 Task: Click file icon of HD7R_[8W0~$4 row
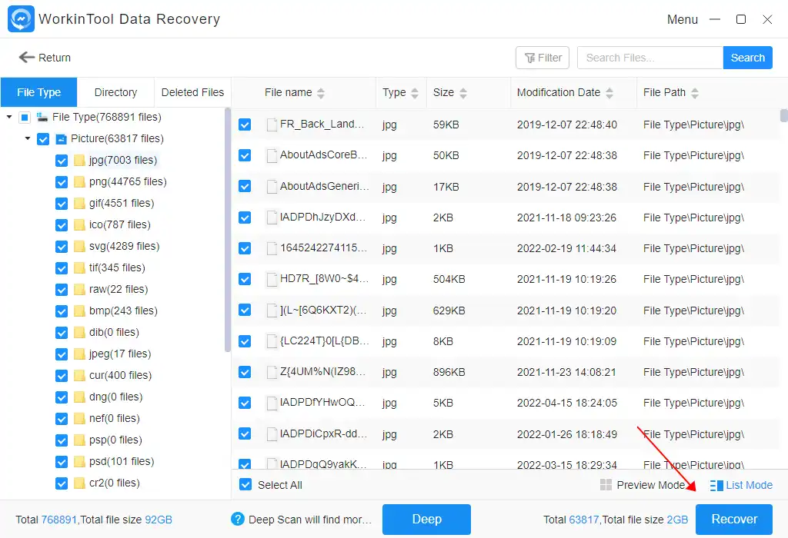tap(272, 280)
